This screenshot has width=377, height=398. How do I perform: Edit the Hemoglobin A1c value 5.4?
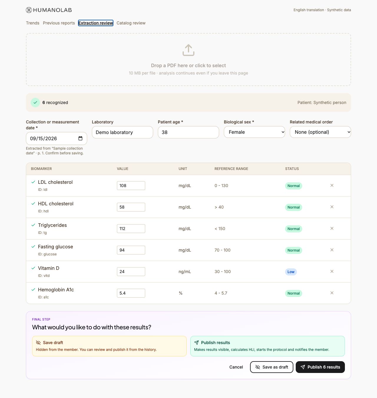131,293
